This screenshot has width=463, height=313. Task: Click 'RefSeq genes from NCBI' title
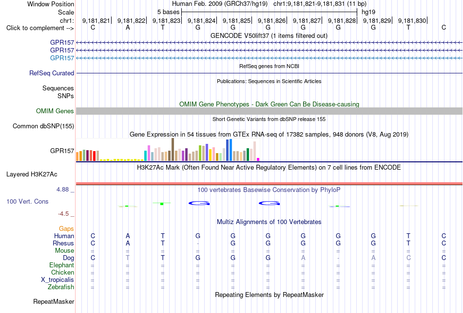point(269,66)
